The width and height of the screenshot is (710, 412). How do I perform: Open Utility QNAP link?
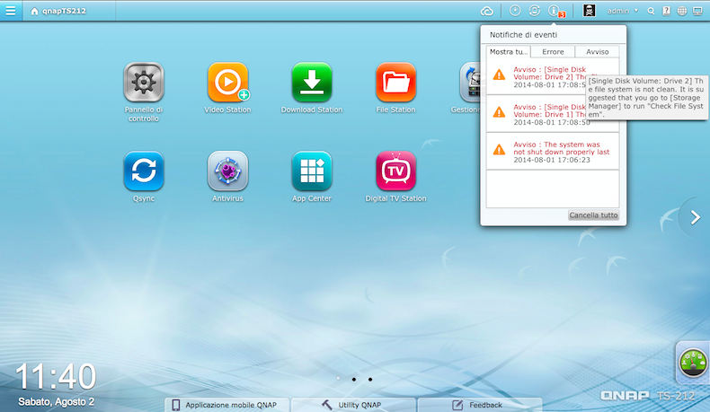[353, 405]
